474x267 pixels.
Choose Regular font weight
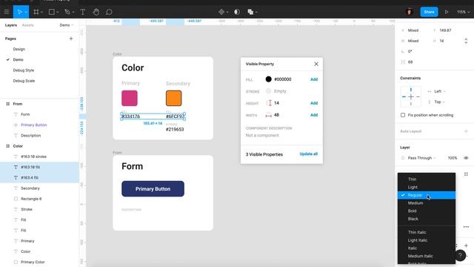pos(427,195)
